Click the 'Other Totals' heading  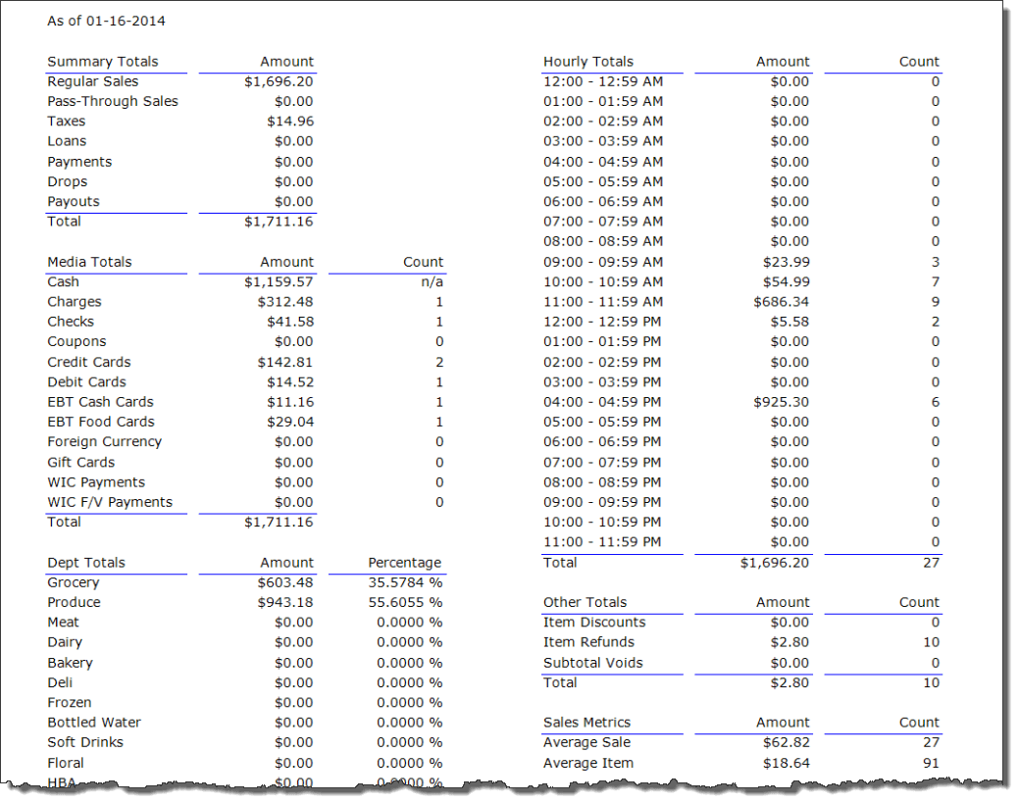coord(585,602)
